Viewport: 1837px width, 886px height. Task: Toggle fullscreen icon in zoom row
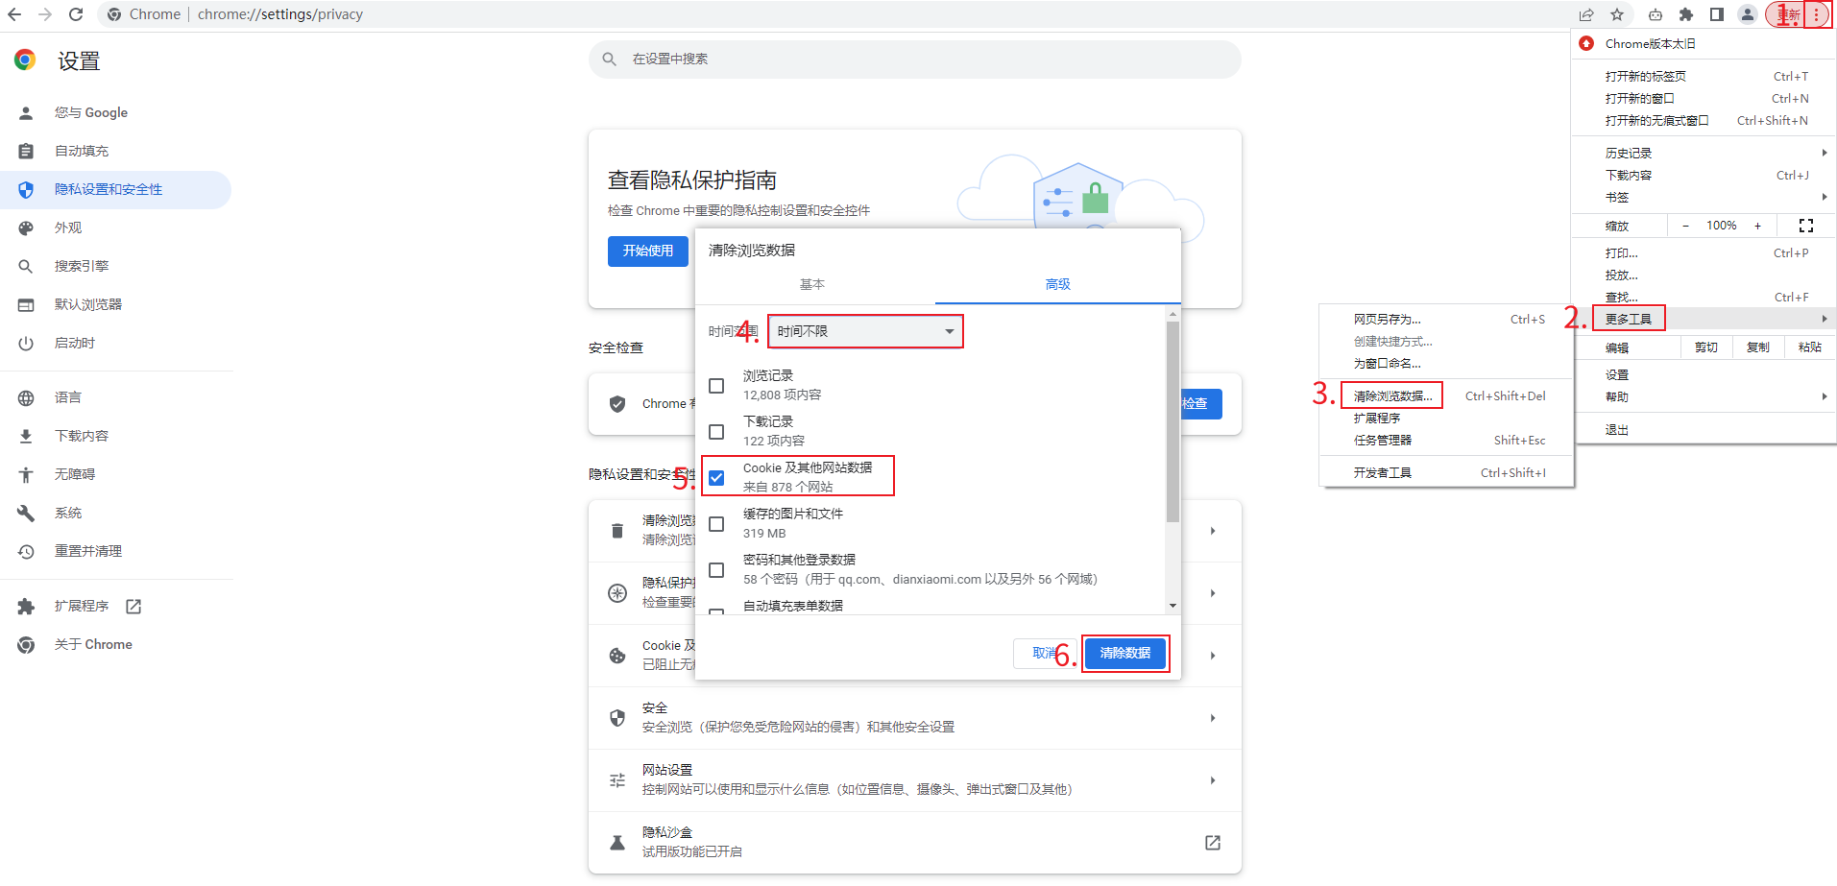tap(1805, 226)
